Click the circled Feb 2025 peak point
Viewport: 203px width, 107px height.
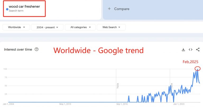tap(197, 69)
